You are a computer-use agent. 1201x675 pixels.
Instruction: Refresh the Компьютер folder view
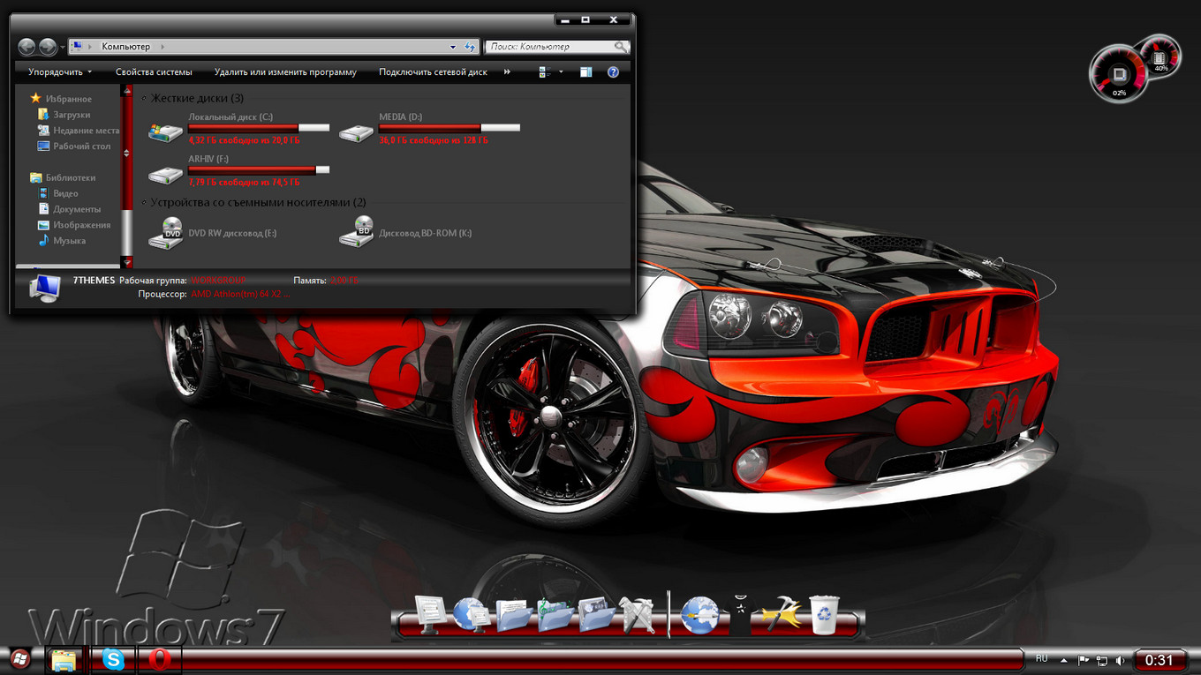pos(472,47)
